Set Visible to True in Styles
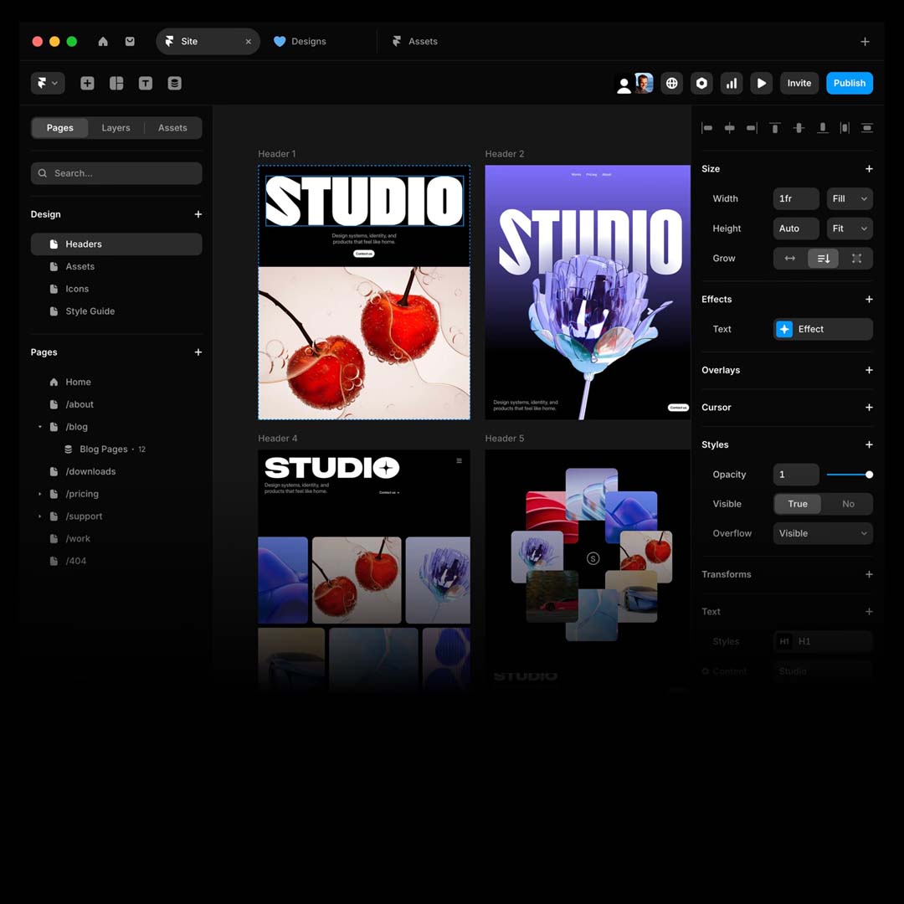904x904 pixels. tap(797, 503)
